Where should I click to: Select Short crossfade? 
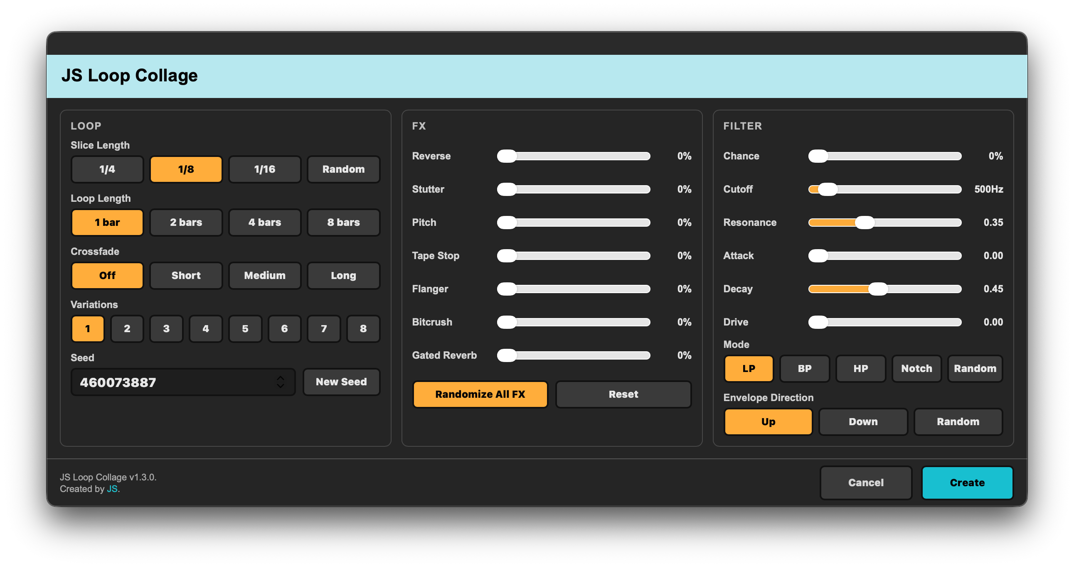[x=186, y=275]
